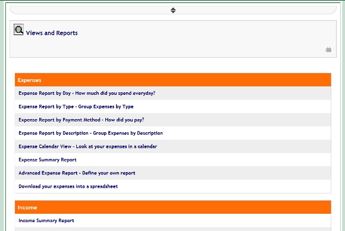Open Income Summary Report

[46, 220]
